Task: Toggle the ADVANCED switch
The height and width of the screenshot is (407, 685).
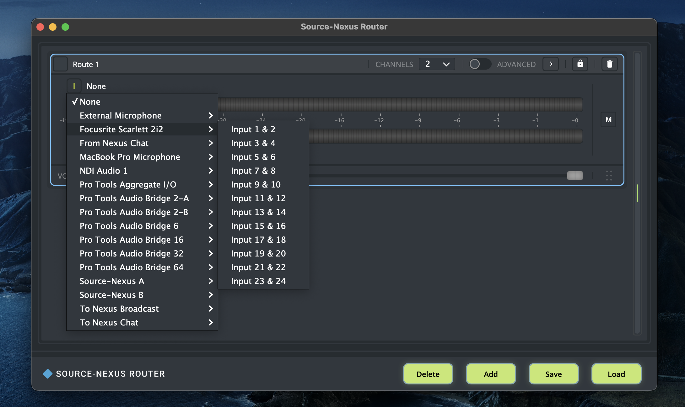Action: click(479, 64)
